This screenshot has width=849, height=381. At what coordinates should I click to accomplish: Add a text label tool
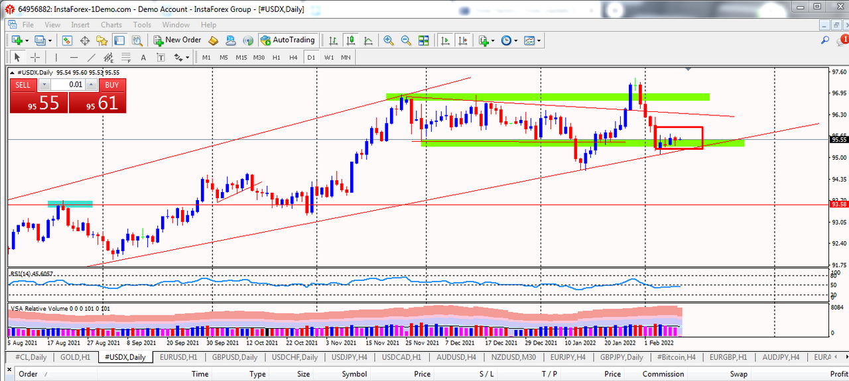point(143,58)
